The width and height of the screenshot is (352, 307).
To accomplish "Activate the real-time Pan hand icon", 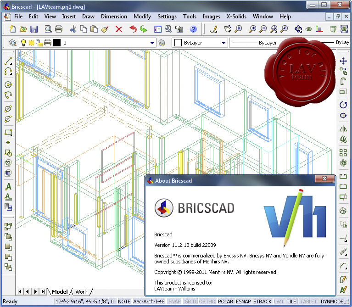I will (x=228, y=29).
